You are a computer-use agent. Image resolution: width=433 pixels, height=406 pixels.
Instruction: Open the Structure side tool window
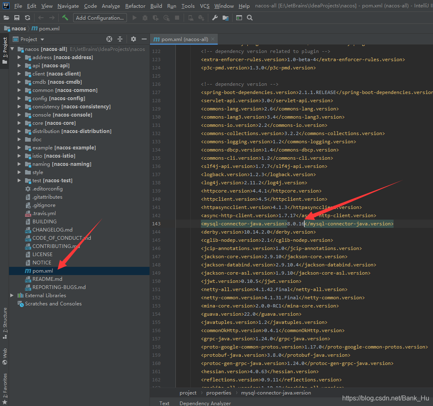[x=5, y=323]
